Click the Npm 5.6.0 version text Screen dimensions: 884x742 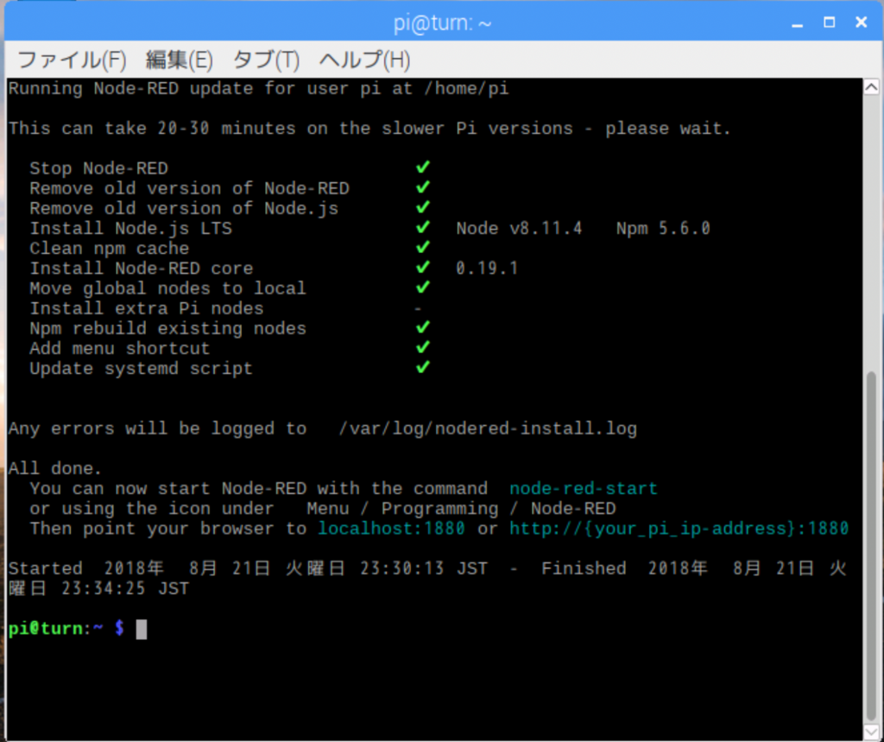click(x=663, y=229)
